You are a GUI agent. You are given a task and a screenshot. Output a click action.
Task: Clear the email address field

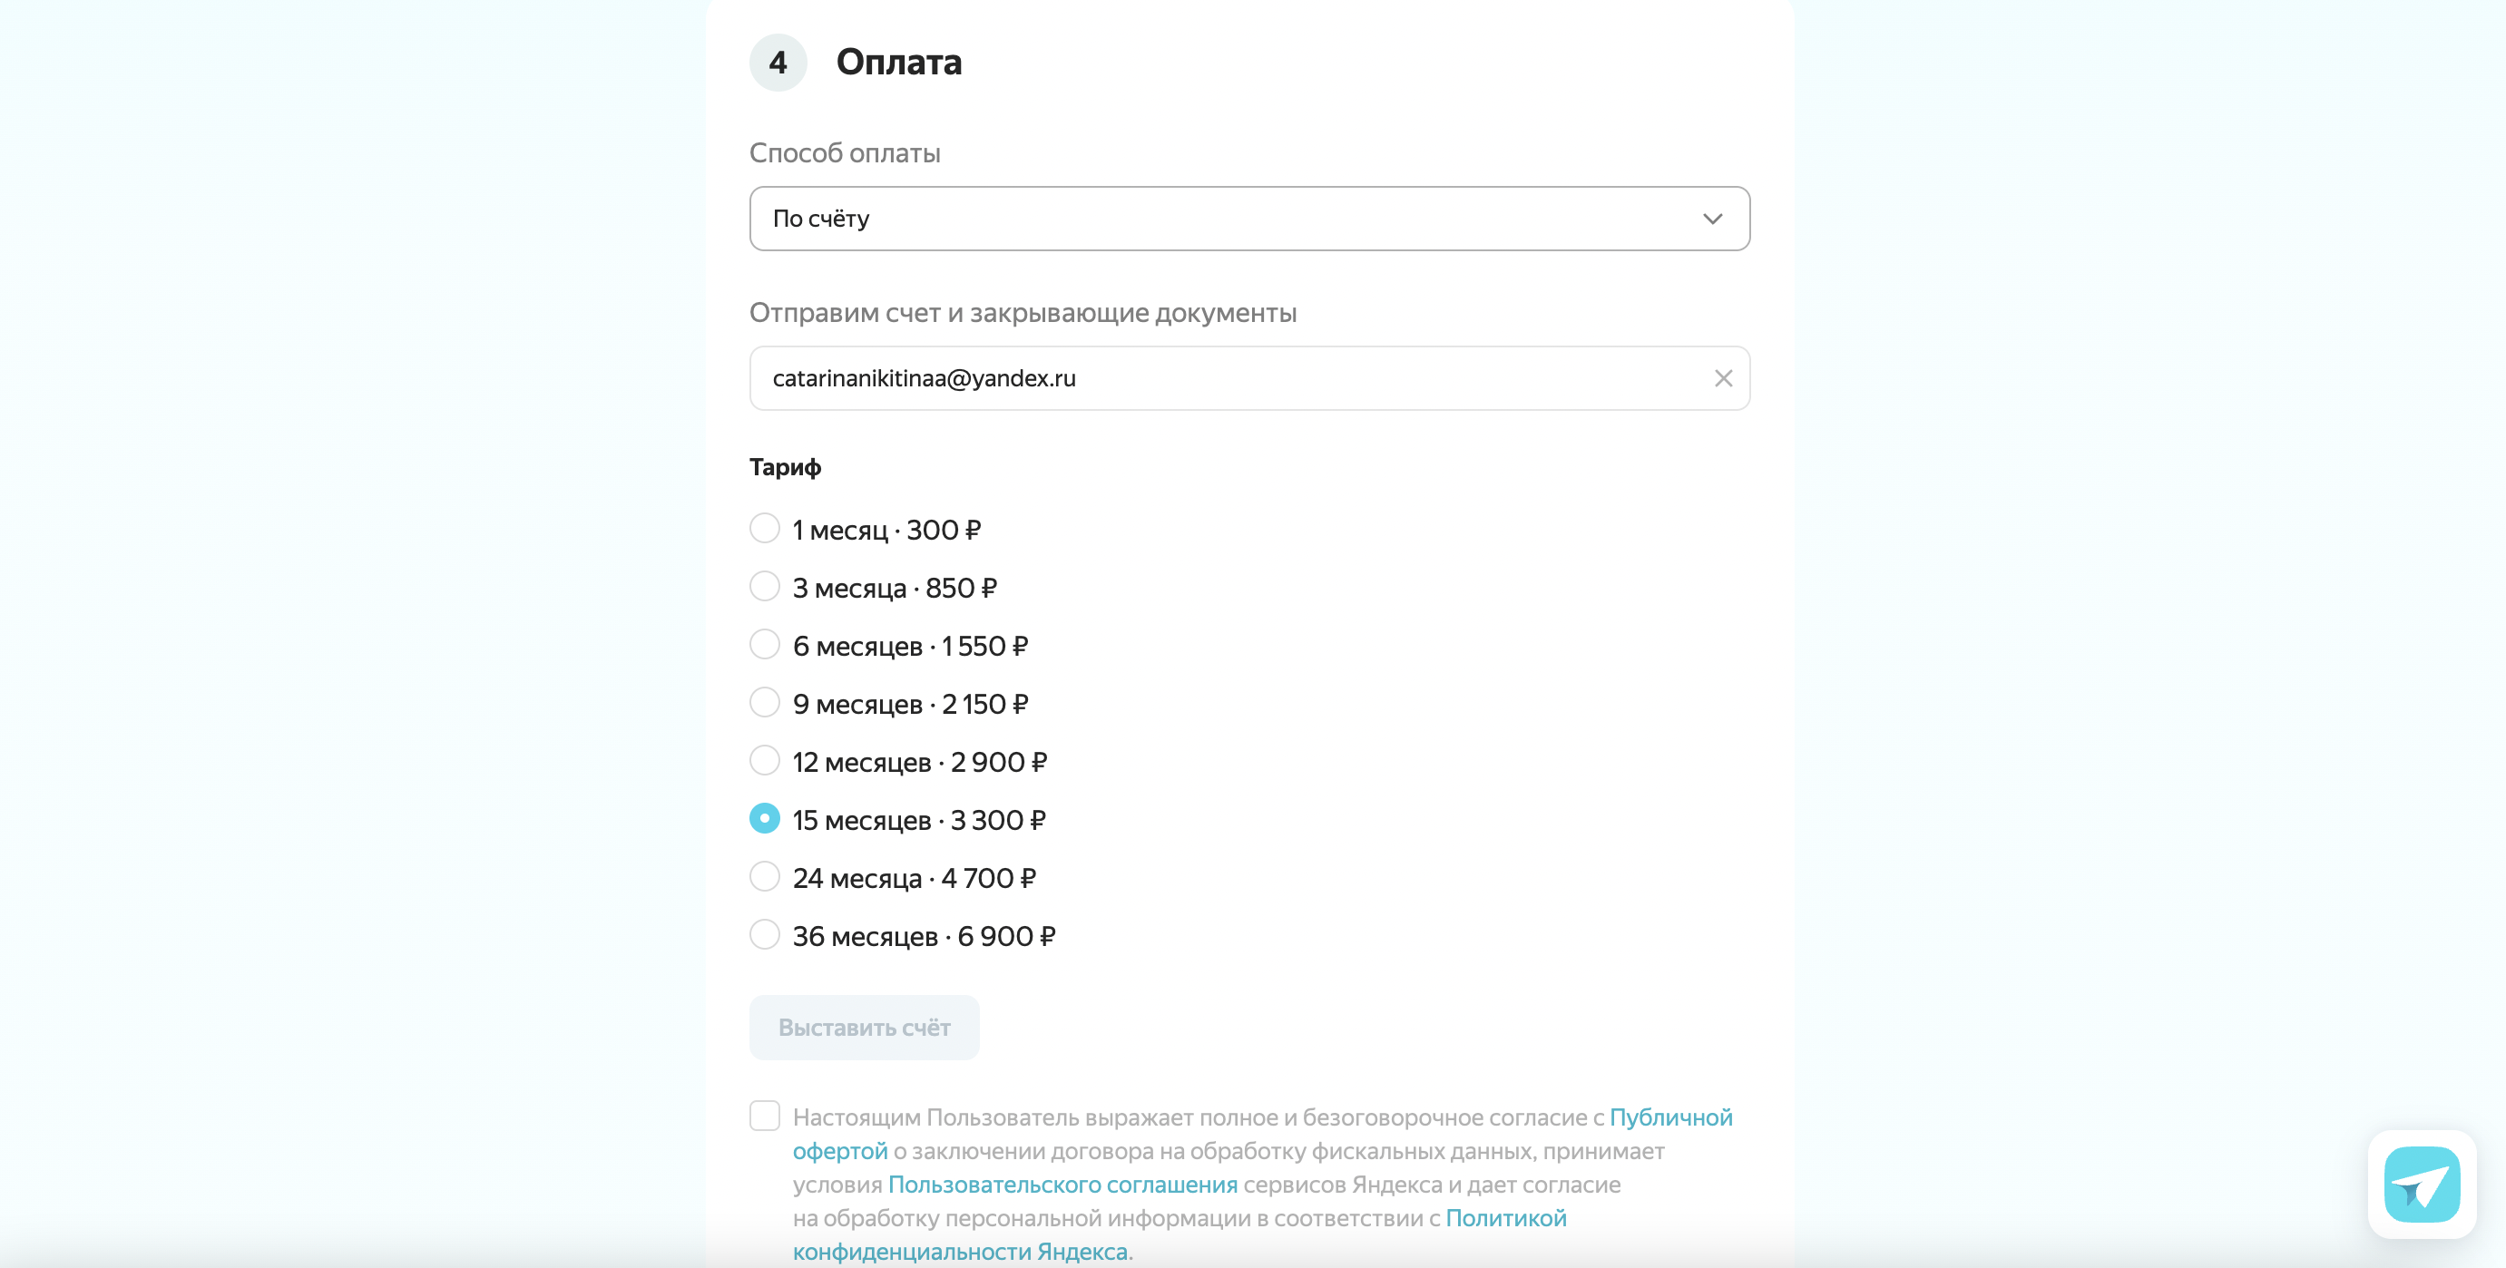pyautogui.click(x=1722, y=378)
